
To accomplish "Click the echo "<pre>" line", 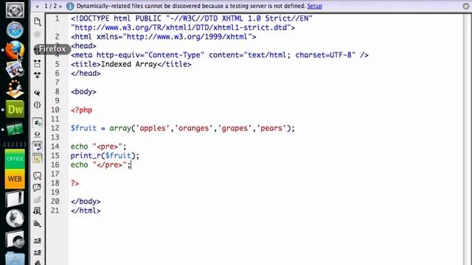I will tap(98, 146).
